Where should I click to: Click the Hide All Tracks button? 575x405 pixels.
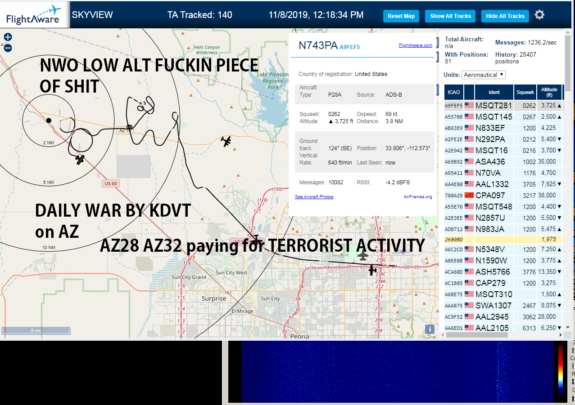tap(505, 16)
